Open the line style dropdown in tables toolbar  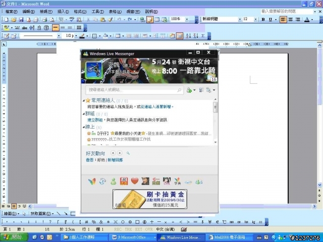(x=59, y=36)
